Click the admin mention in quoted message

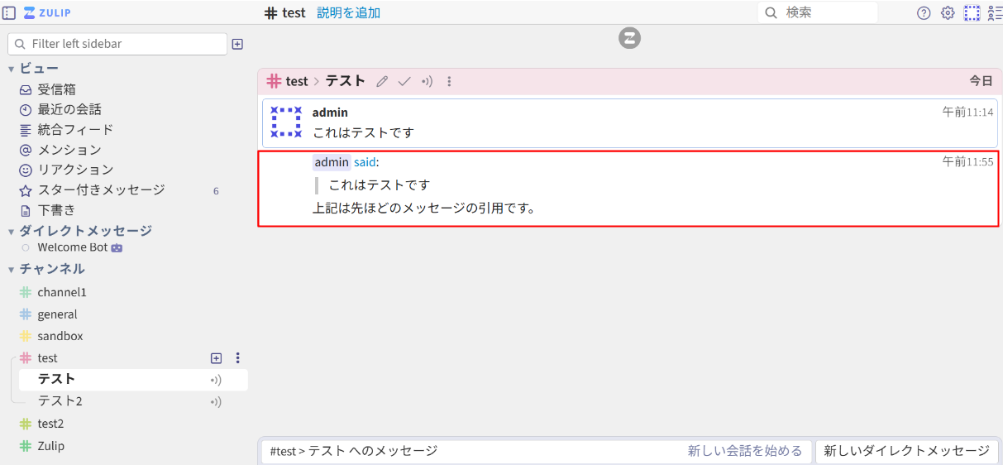(x=332, y=162)
